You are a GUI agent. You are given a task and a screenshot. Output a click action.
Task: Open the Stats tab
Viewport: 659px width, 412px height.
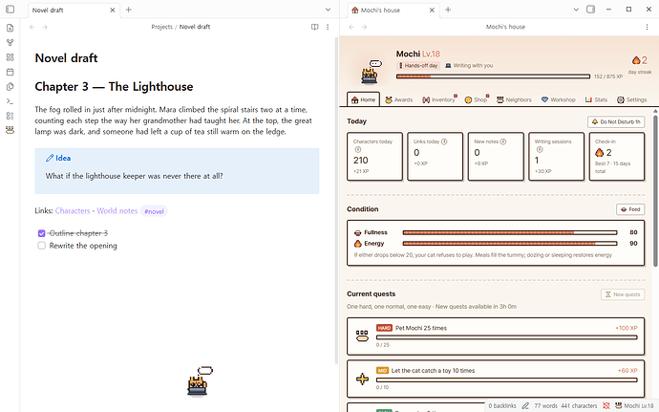pos(596,99)
